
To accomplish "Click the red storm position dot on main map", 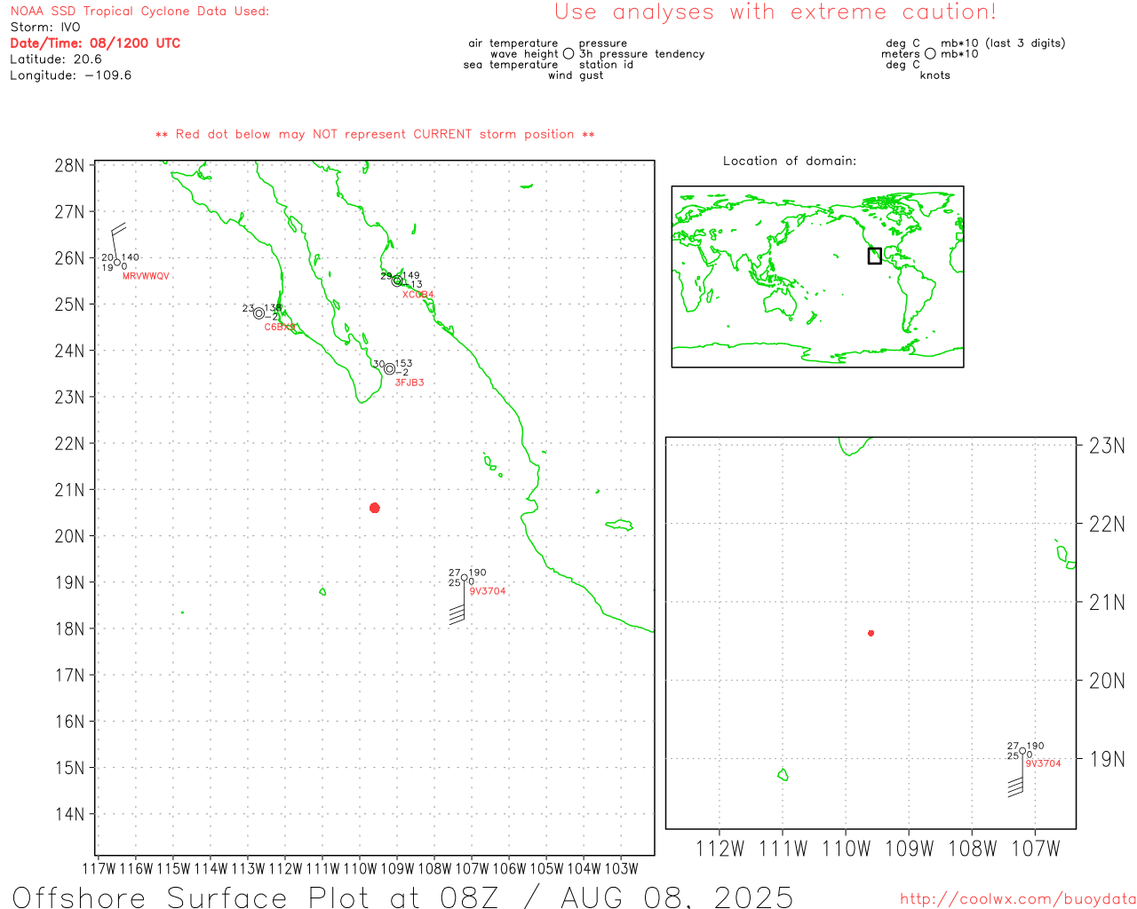I will click(374, 508).
